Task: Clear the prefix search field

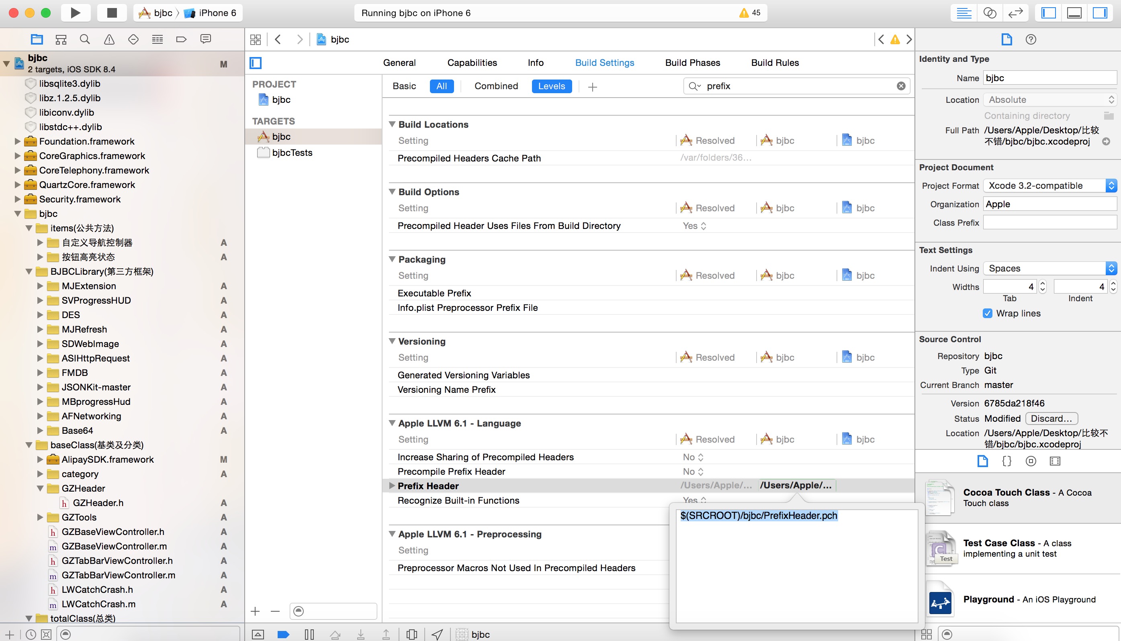Action: 901,86
